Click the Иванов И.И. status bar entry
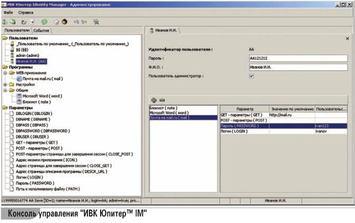Viewport: 355px width, 223px height. coord(275,200)
